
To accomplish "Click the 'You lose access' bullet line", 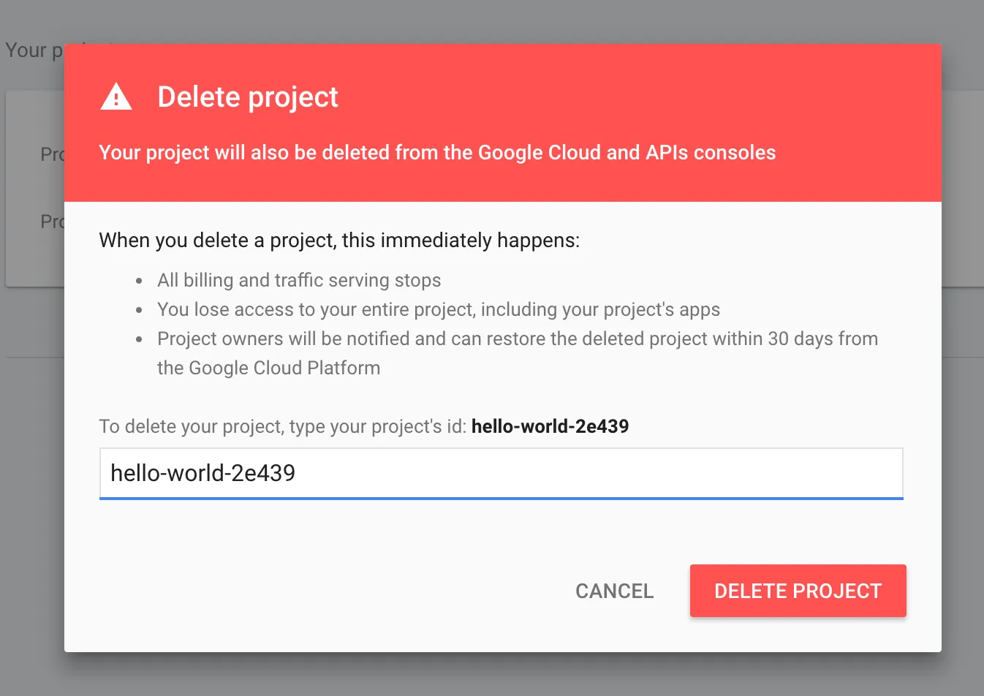I will pos(439,309).
